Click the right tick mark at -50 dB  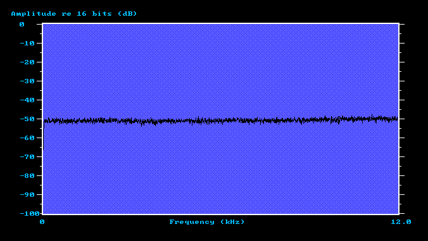(402, 119)
